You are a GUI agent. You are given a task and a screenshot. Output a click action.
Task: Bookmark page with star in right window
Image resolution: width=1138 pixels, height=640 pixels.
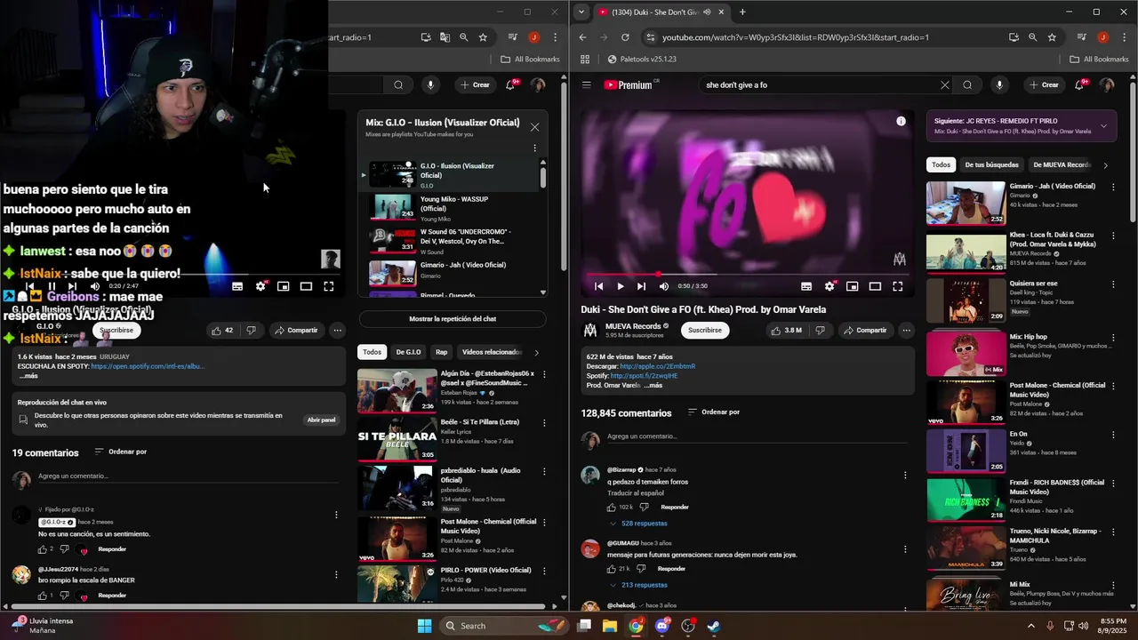click(x=1052, y=37)
